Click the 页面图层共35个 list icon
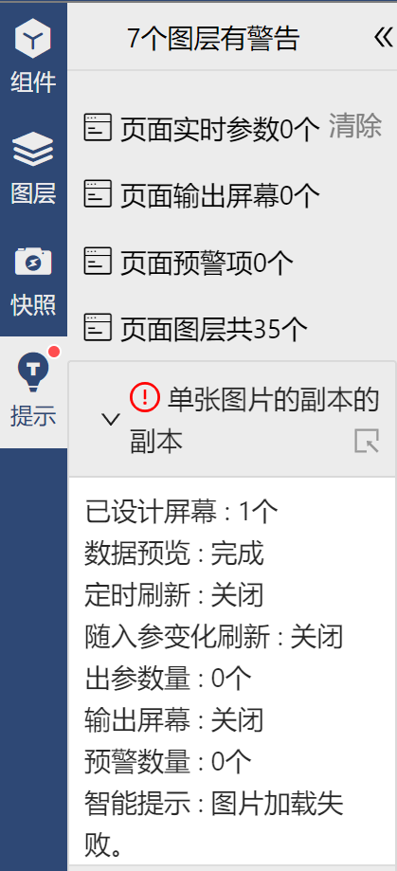Image resolution: width=397 pixels, height=871 pixels. 98,327
